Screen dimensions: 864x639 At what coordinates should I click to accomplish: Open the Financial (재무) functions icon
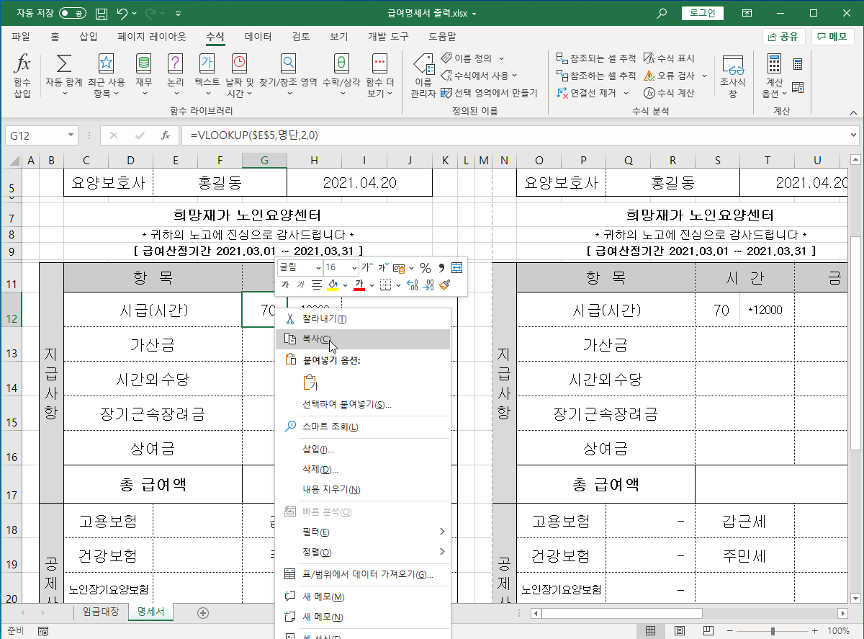(144, 63)
